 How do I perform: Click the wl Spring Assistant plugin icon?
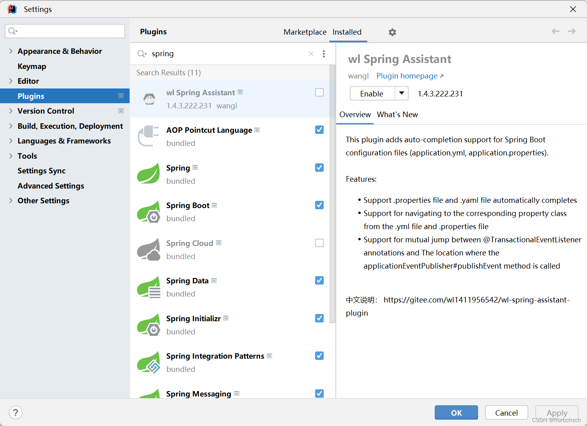point(149,99)
